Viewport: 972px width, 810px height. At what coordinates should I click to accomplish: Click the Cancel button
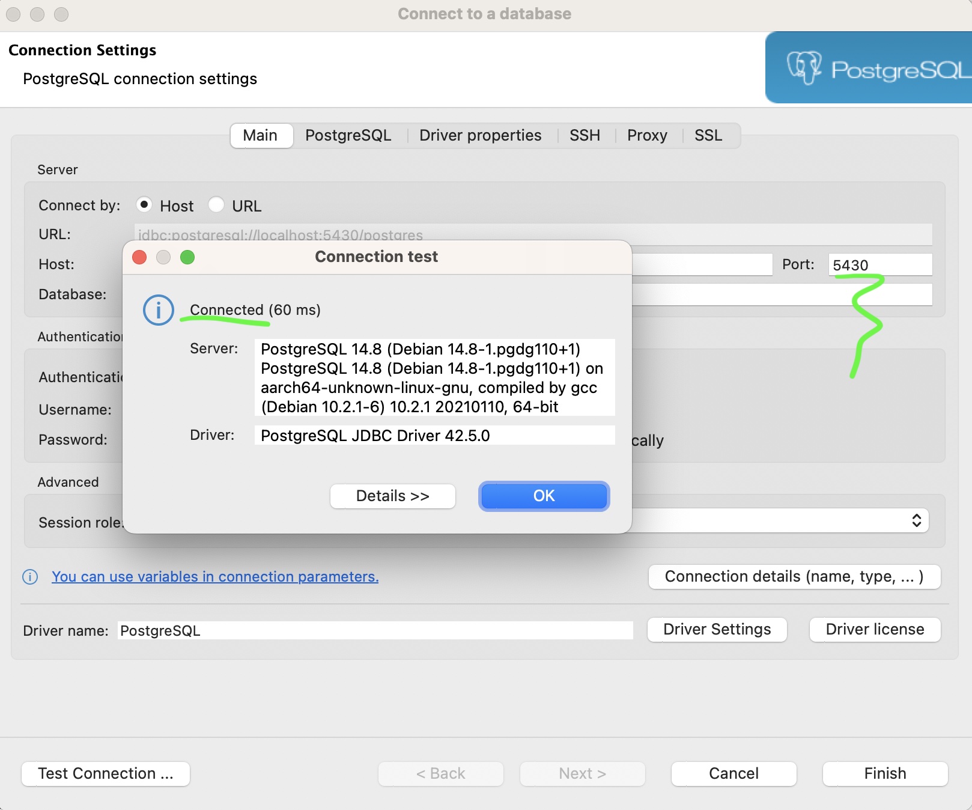point(734,774)
